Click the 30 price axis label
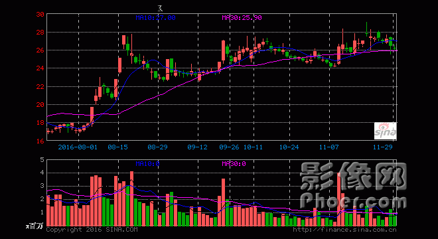438x239 pixels. tap(40, 14)
